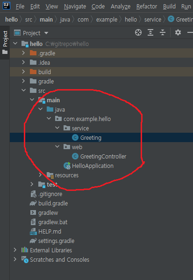Screen dimensions: 193x280
Task: Click the Locate/Select Opened File target icon
Action: (x=138, y=32)
